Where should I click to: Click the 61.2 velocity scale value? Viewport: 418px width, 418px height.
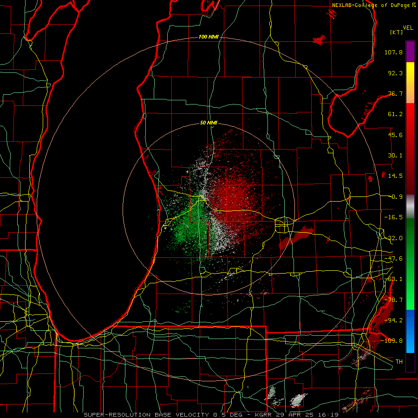(x=395, y=114)
